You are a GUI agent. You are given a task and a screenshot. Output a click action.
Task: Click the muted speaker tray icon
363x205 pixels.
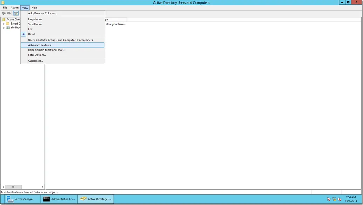[340, 199]
